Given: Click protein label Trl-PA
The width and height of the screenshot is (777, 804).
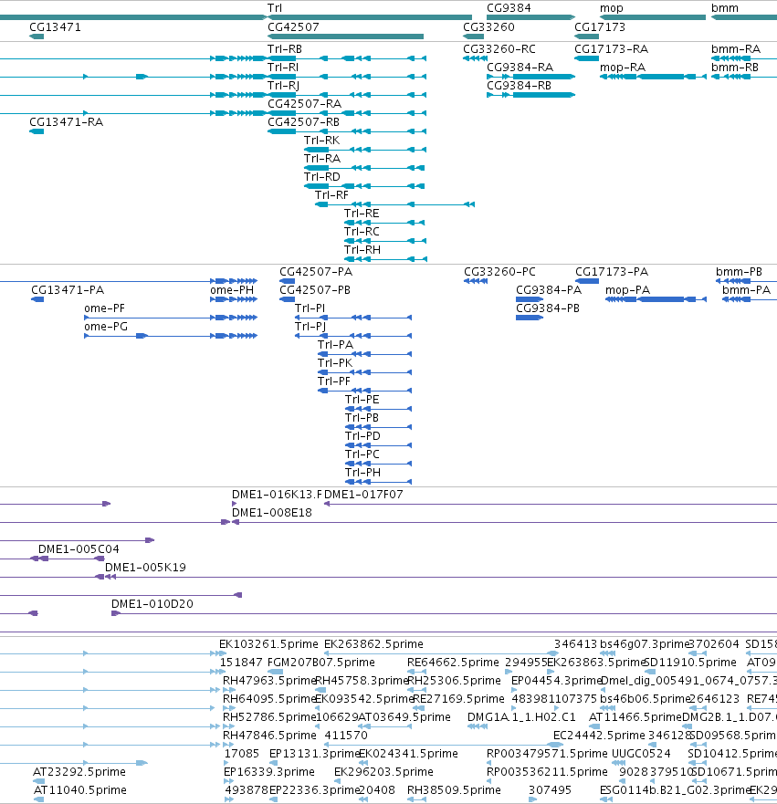Looking at the screenshot, I should [335, 345].
